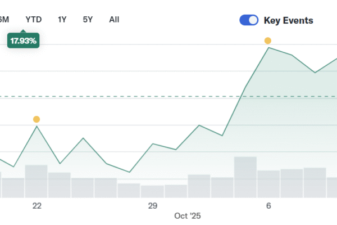Click volume bar above the 29 label

(152, 191)
